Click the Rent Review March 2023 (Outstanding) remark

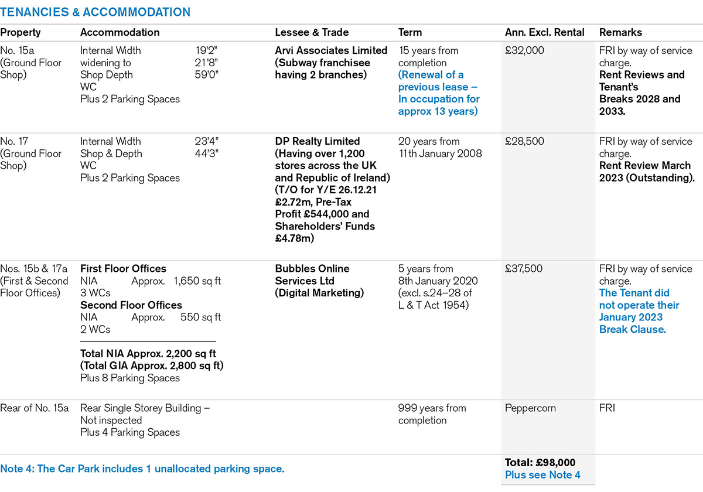[647, 172]
